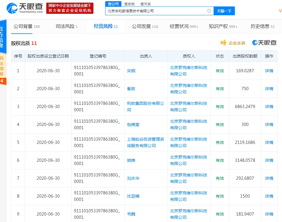Switch to the 查关系 search tab
The height and width of the screenshot is (222, 282).
(x=146, y=4)
